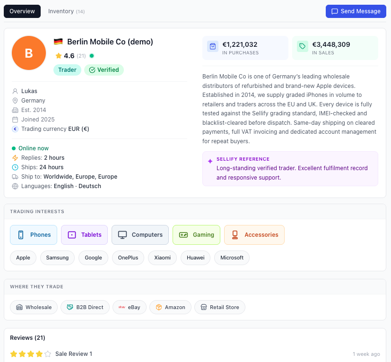Click the Sale Review 1 title

coord(74,354)
